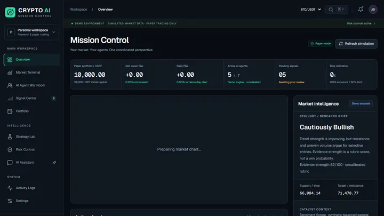
Task: Click the Paper mode badge
Action: [x=321, y=44]
